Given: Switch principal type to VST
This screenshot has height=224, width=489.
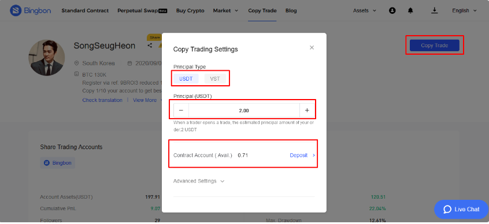Looking at the screenshot, I should coord(215,79).
